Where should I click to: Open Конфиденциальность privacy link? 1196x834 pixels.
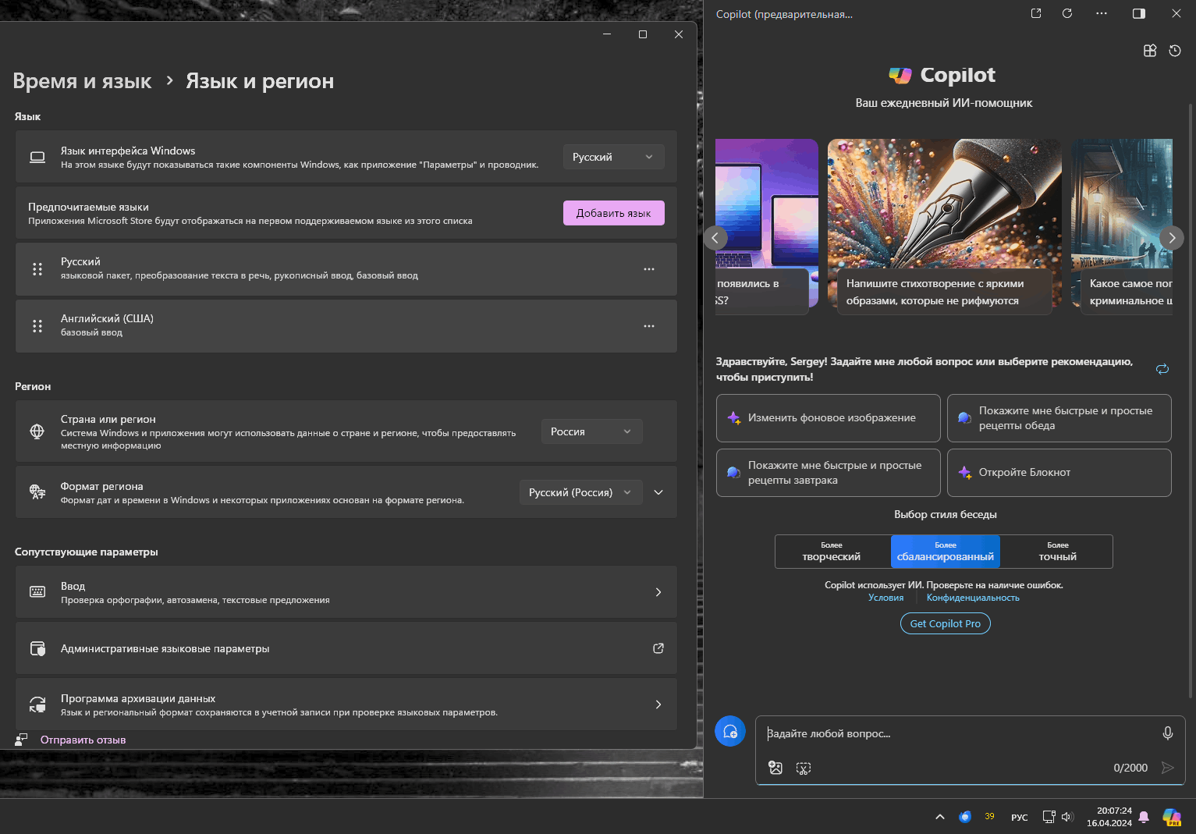click(973, 598)
